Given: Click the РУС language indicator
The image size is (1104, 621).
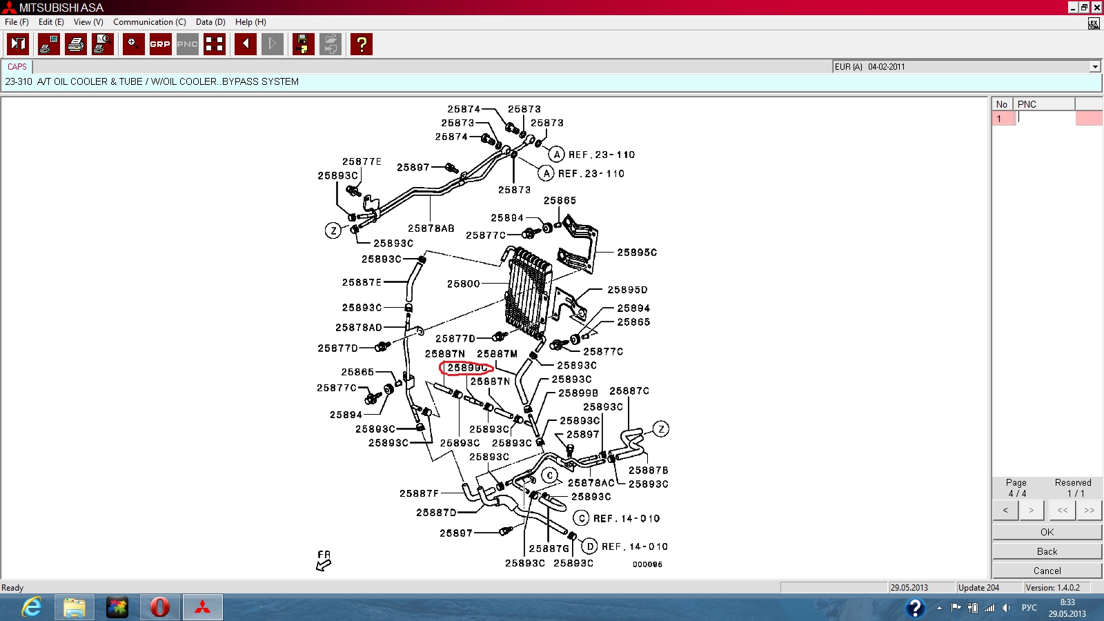Looking at the screenshot, I should coord(1029,608).
